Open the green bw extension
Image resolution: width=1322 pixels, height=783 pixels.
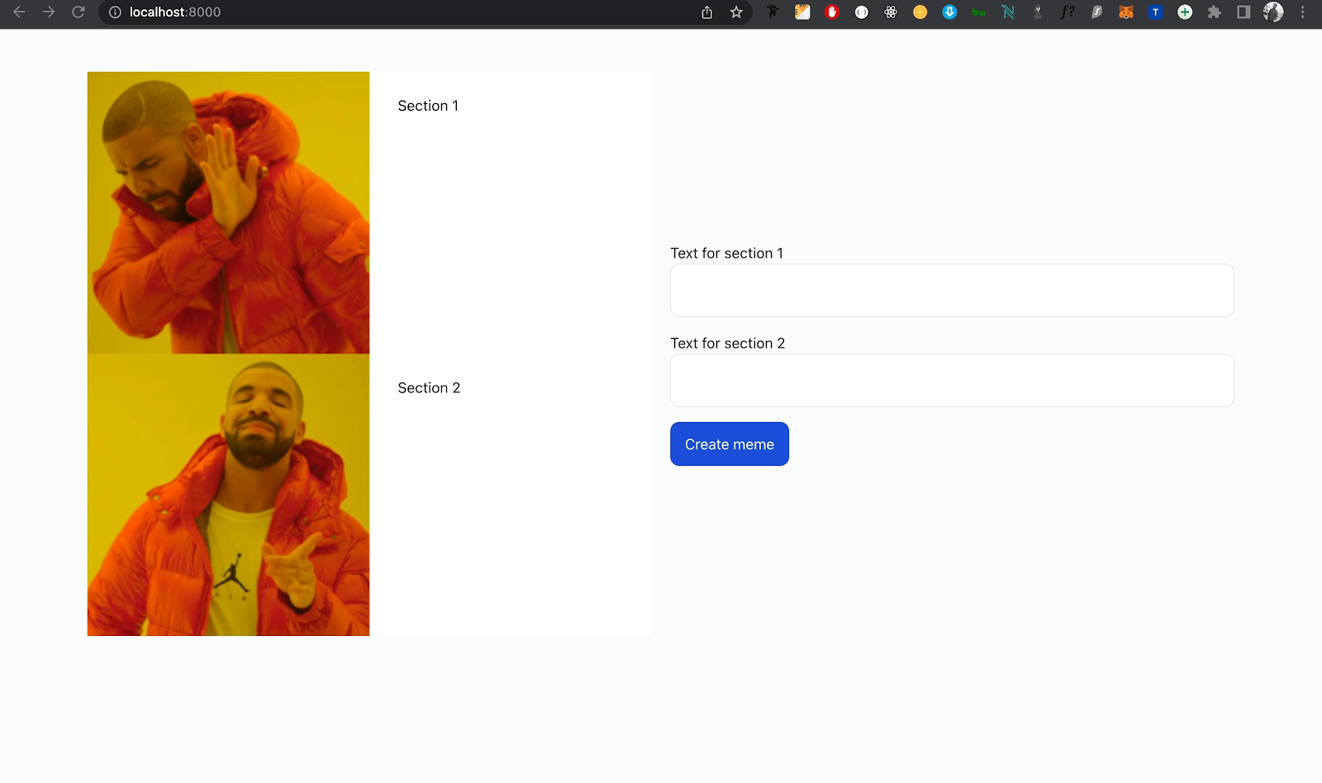[x=979, y=12]
